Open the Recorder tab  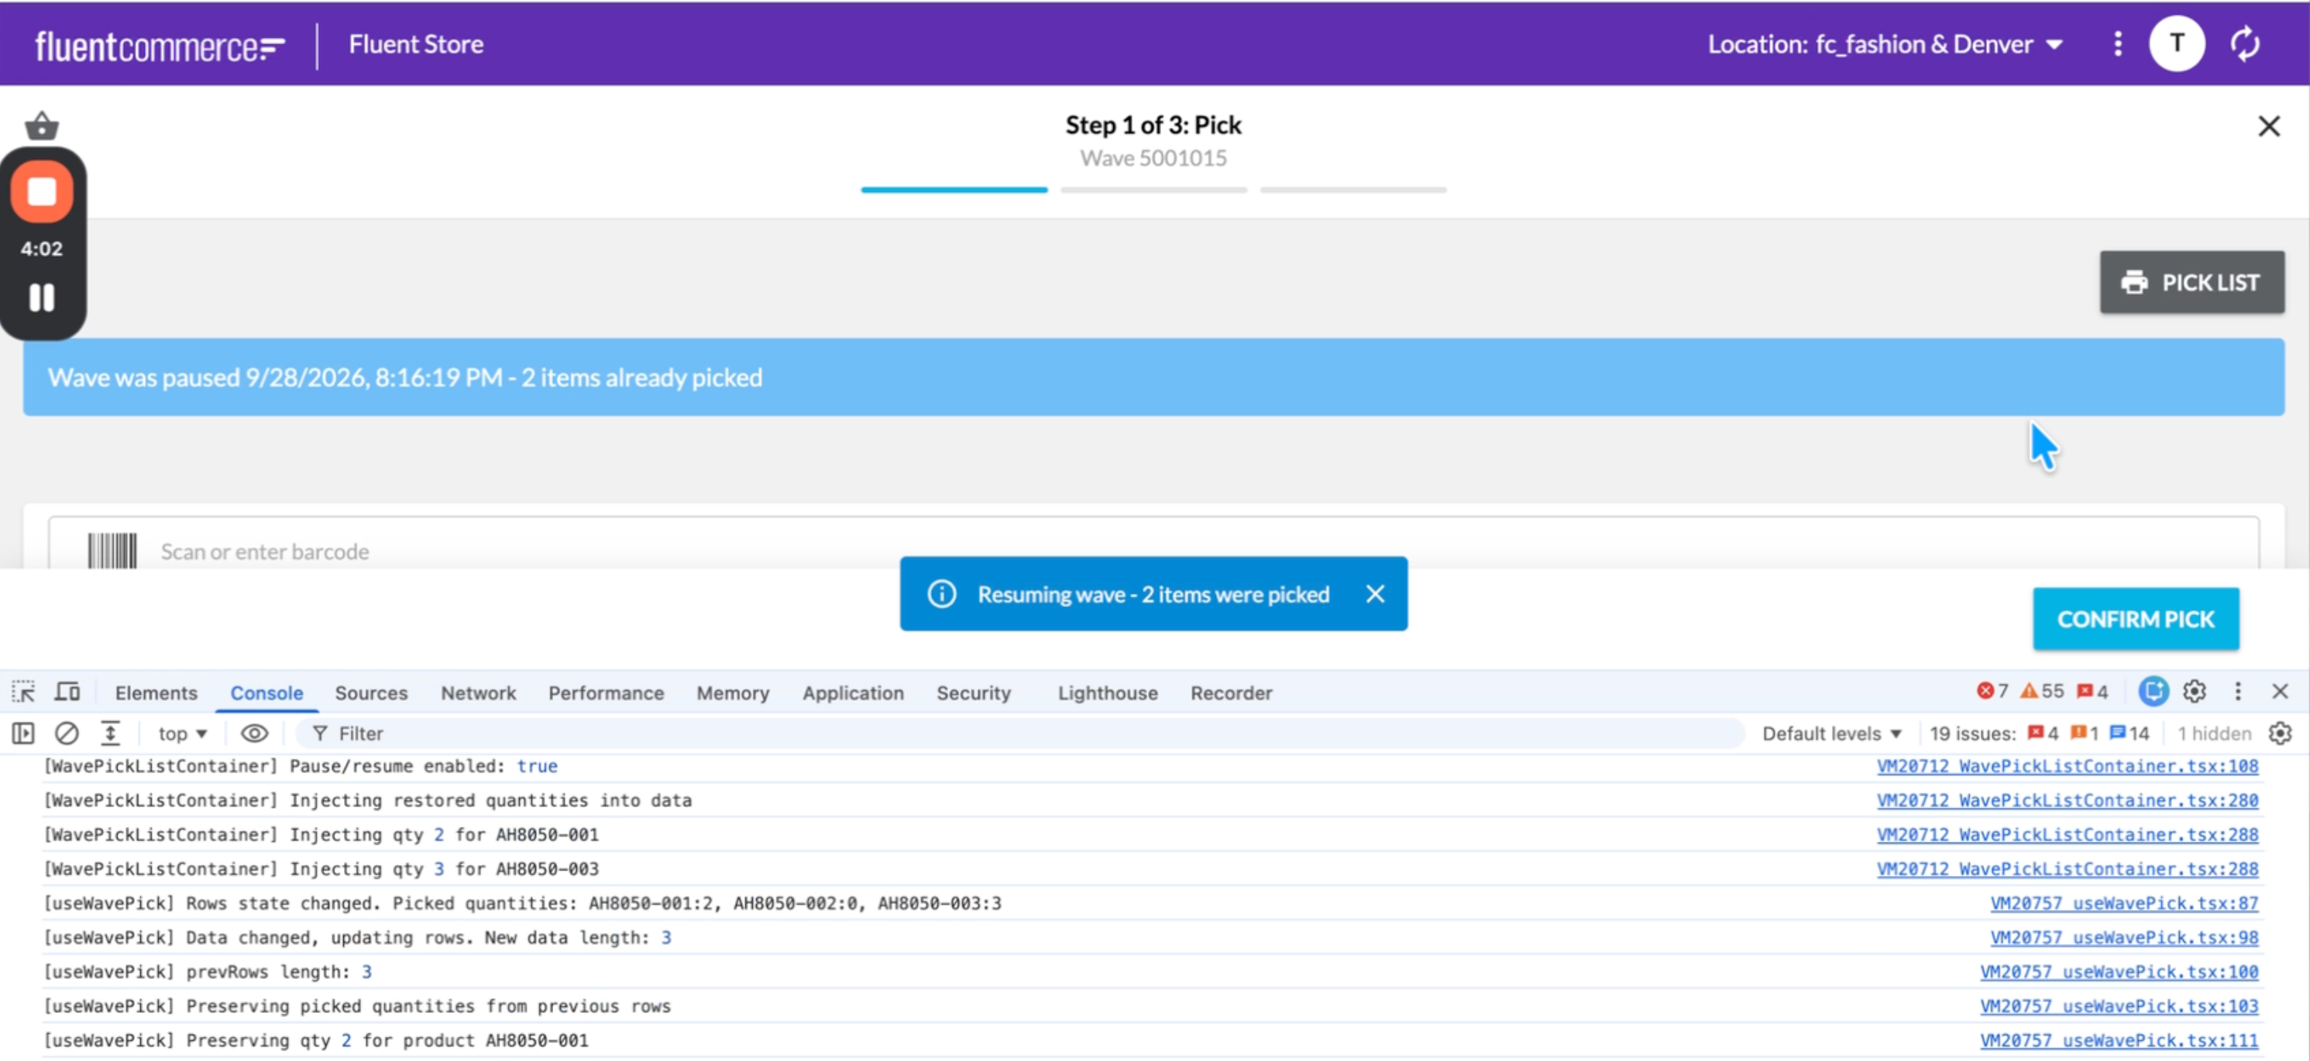[1230, 692]
